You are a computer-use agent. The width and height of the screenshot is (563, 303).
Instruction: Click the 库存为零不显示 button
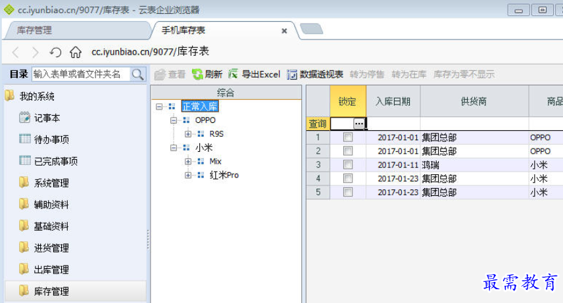(464, 74)
